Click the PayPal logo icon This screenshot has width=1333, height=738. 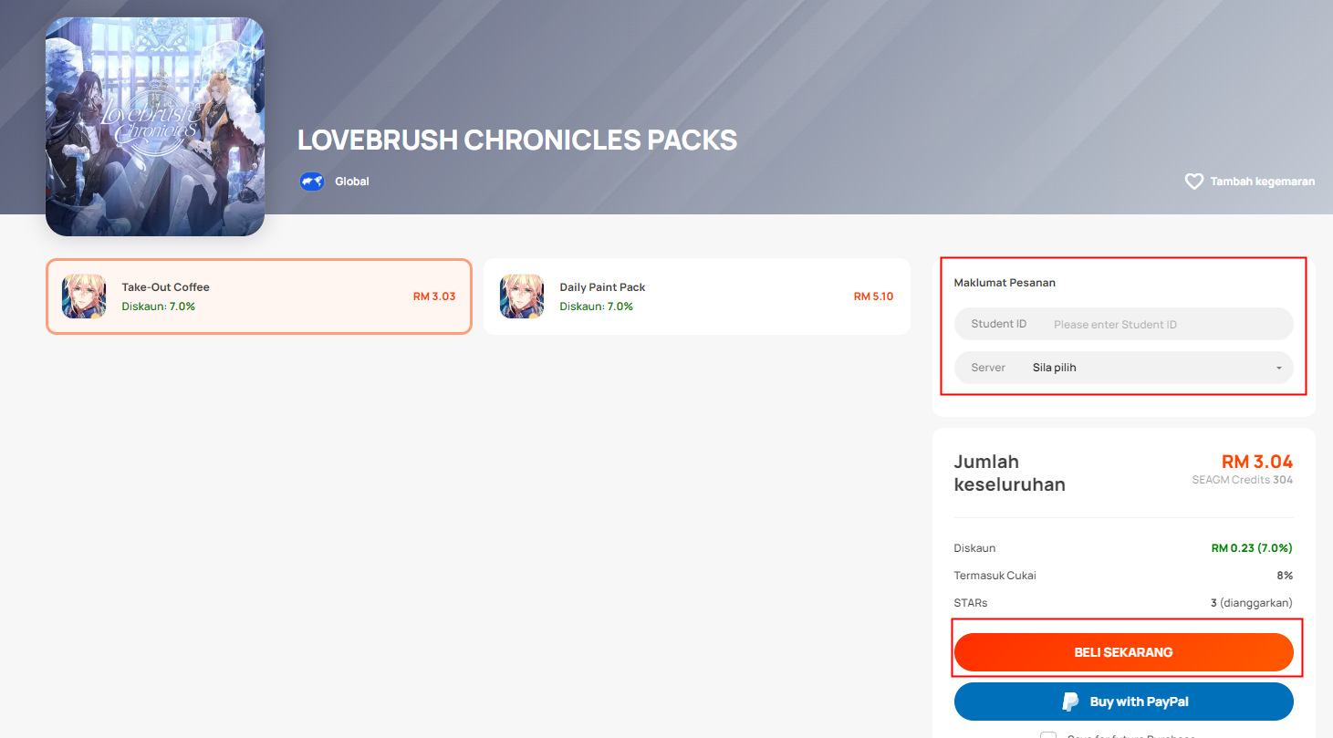click(x=1070, y=702)
